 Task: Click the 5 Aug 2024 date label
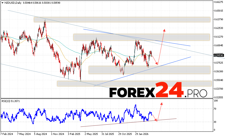(41, 134)
